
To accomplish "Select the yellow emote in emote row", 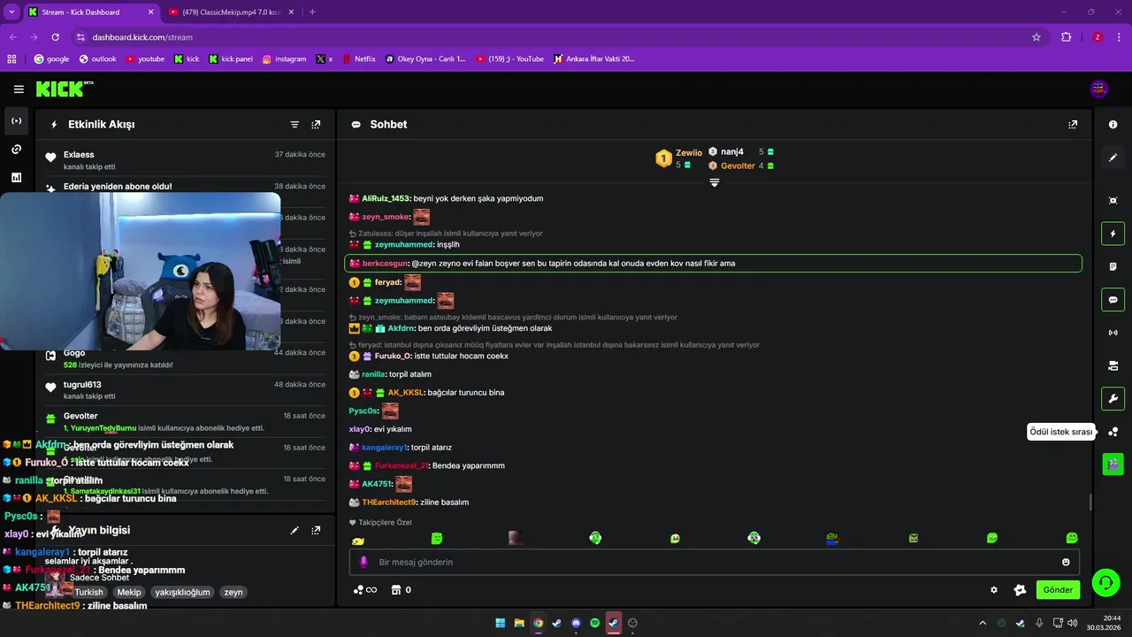I will [357, 540].
